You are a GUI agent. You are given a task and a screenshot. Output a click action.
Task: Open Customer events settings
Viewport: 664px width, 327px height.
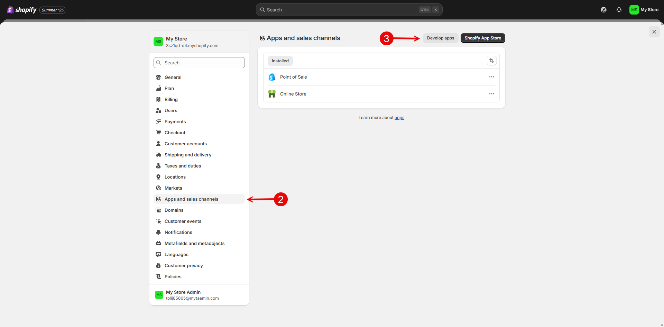click(199, 221)
